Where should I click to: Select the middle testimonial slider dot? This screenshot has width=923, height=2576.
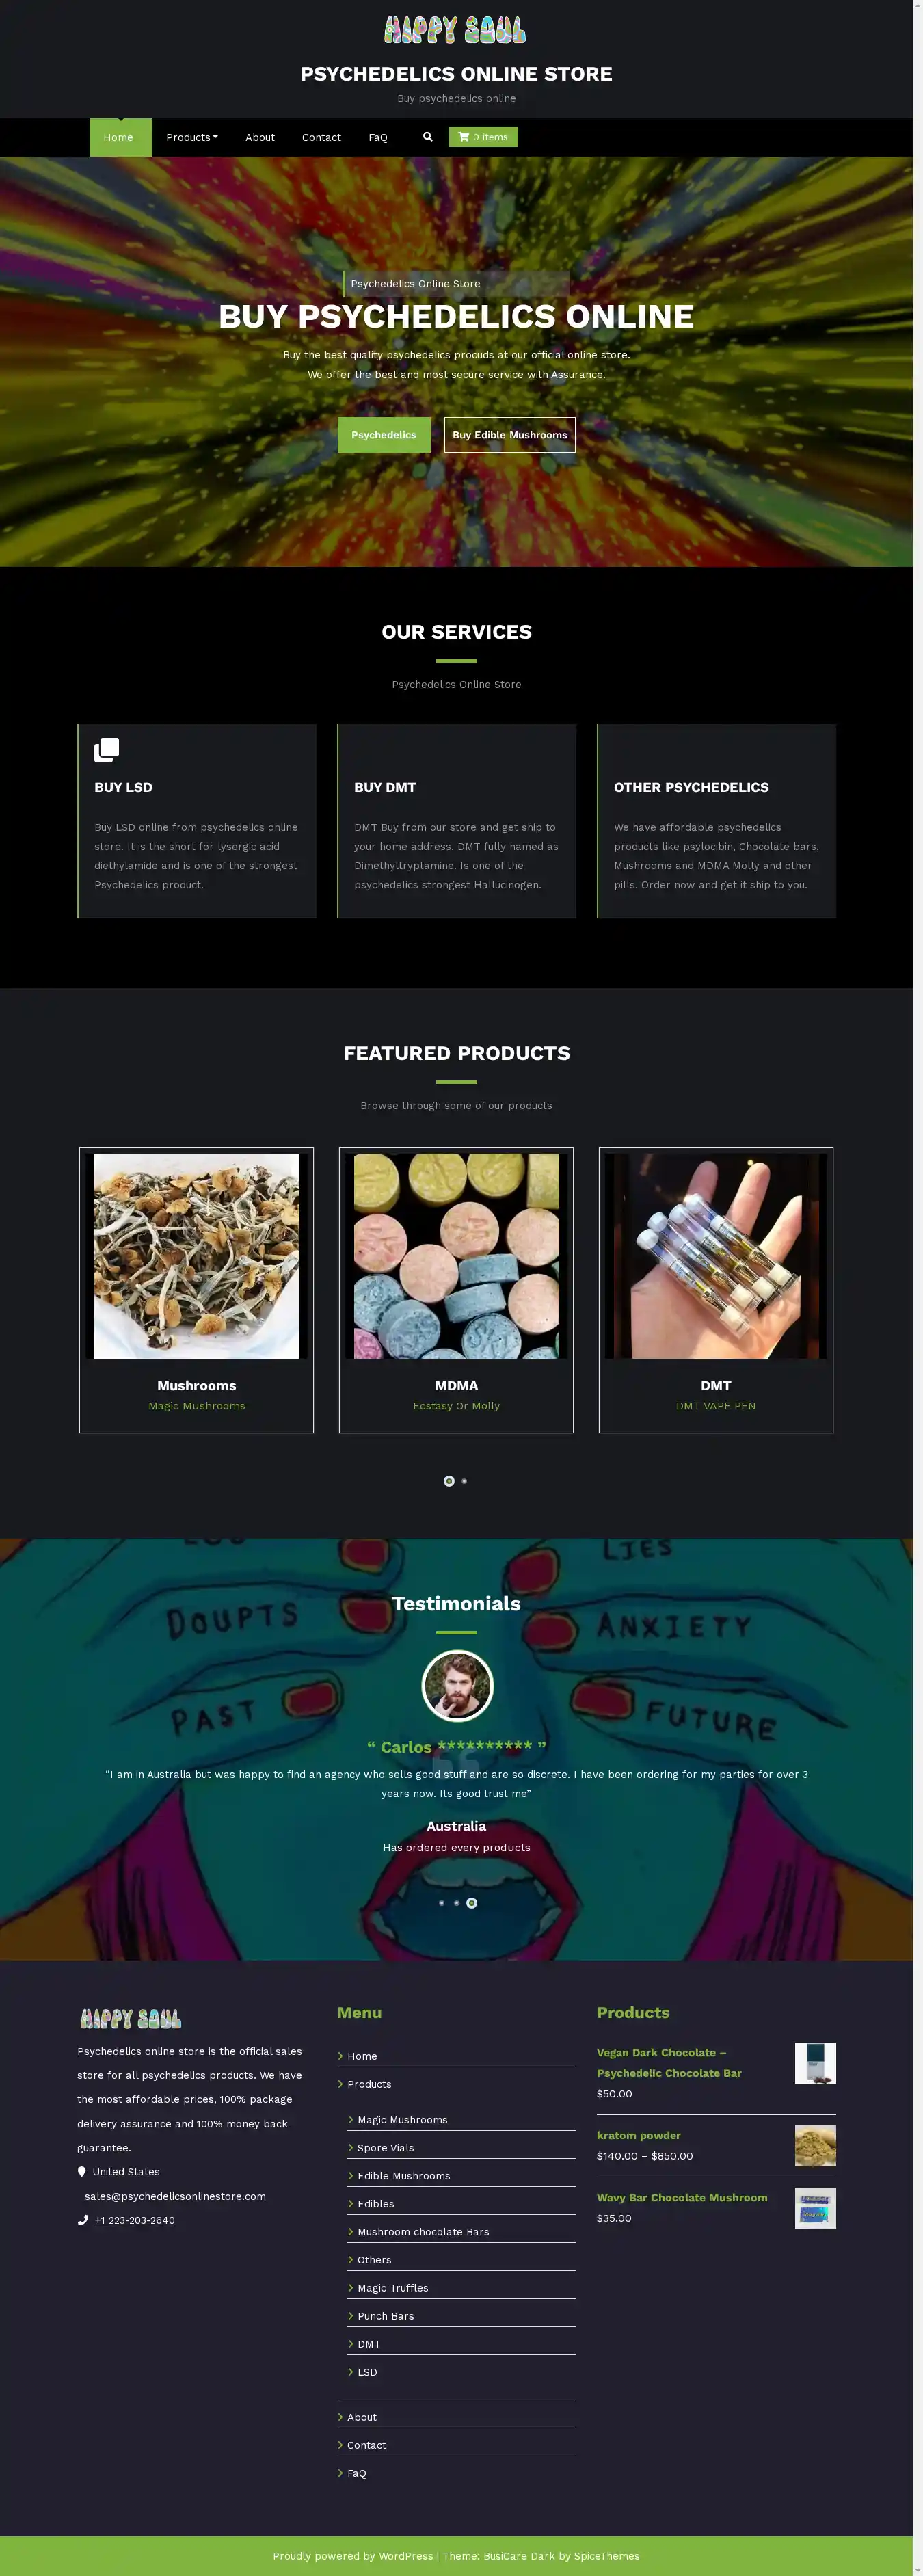pyautogui.click(x=456, y=1903)
